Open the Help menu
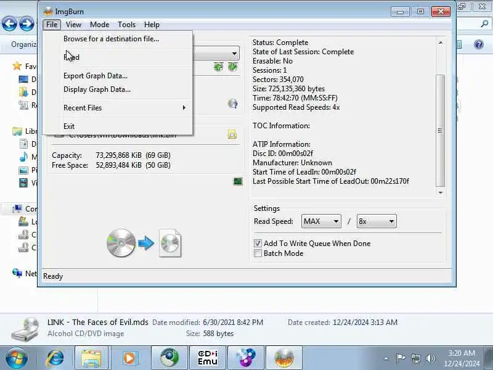Screen dimensions: 493x370 tap(152, 25)
